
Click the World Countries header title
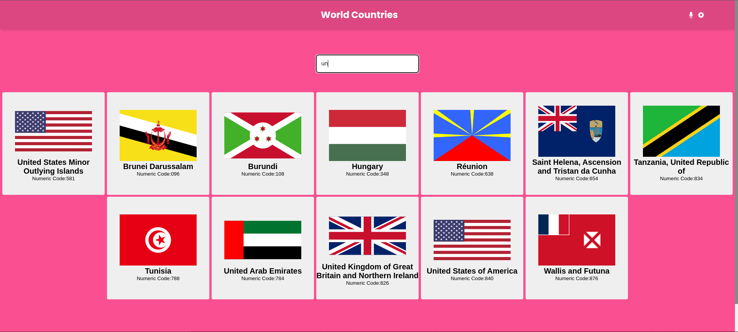[x=359, y=15]
